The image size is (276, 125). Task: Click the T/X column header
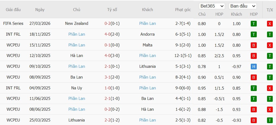pos(269,10)
